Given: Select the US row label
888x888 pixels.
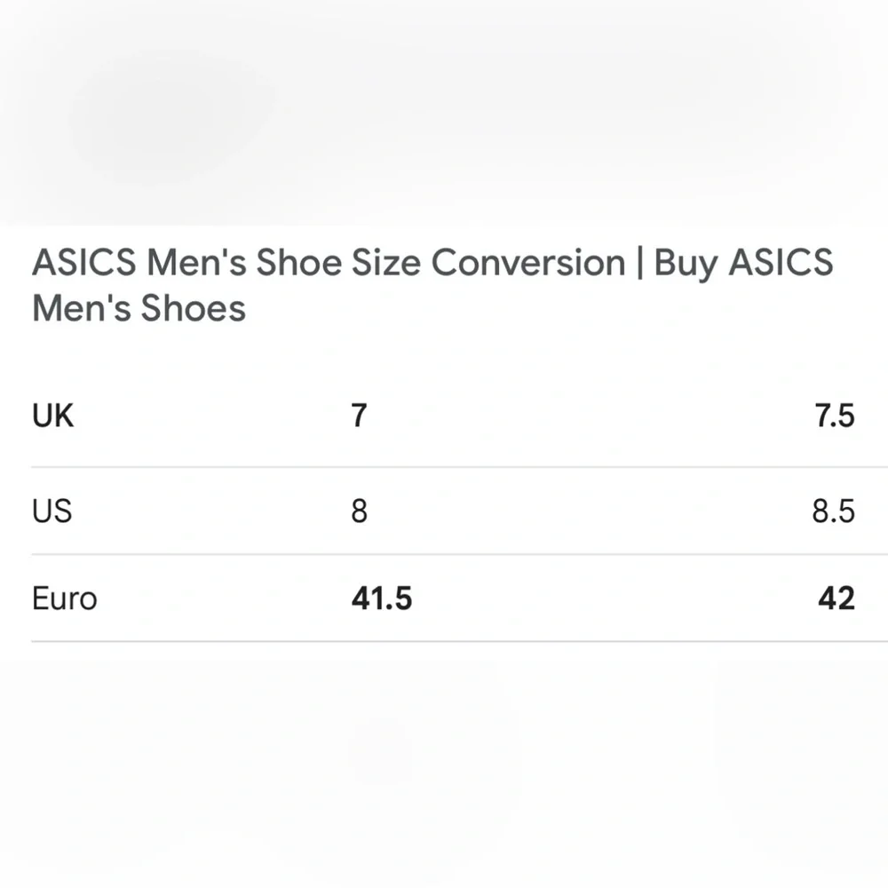Looking at the screenshot, I should (x=52, y=511).
